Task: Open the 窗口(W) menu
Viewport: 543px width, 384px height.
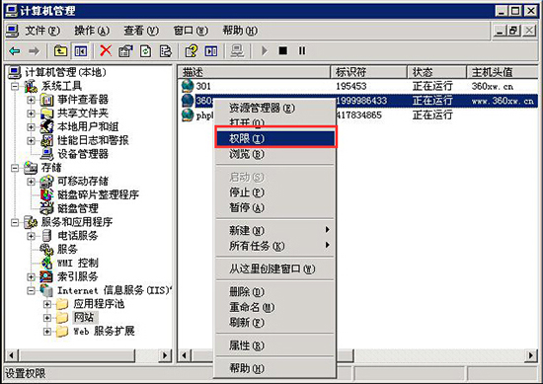Action: (x=191, y=31)
